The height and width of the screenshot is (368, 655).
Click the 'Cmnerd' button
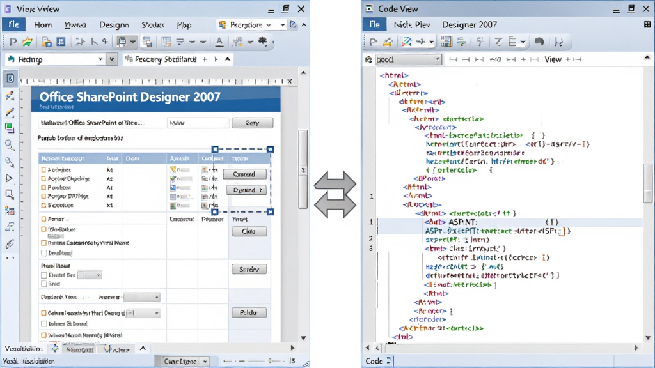244,174
